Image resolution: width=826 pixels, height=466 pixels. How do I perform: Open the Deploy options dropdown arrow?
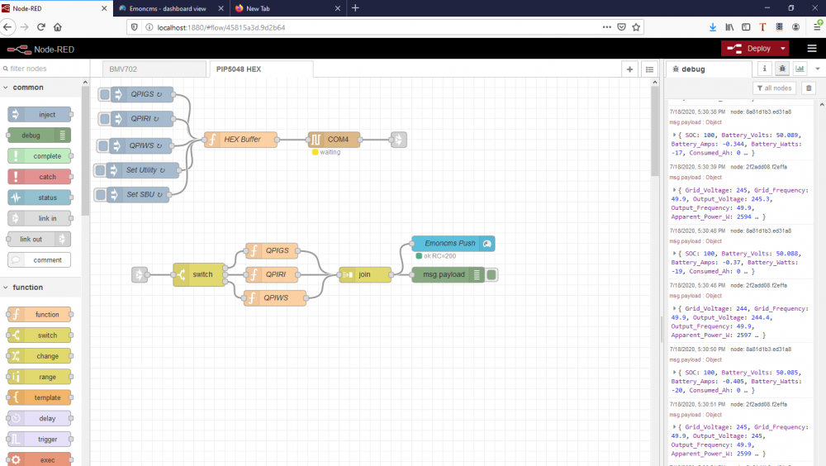coord(783,49)
